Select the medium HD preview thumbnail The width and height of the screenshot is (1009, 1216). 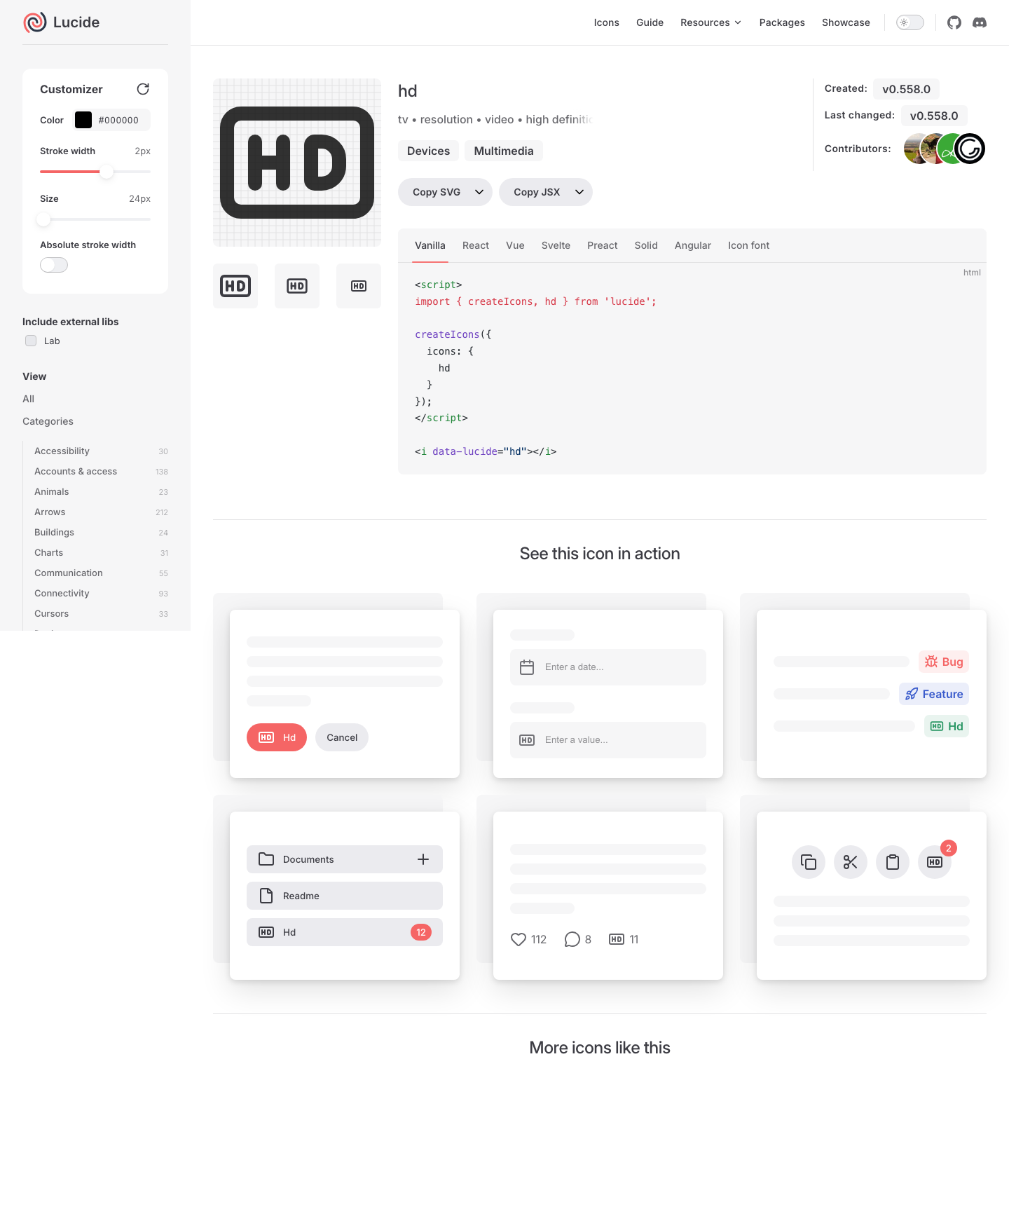(x=297, y=286)
